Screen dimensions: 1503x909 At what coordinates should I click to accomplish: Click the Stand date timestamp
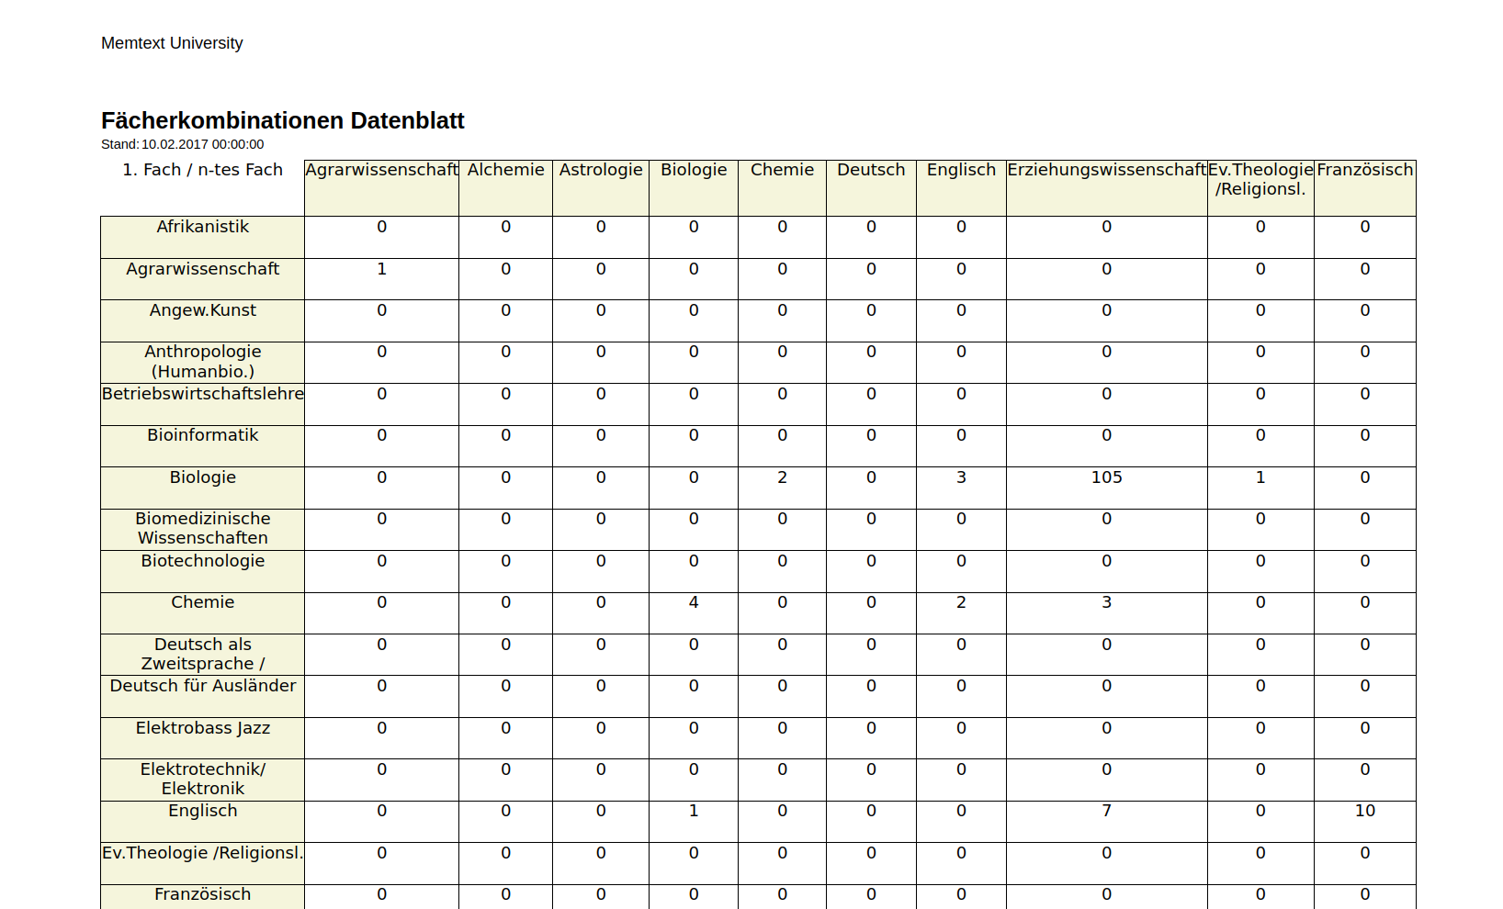[182, 144]
